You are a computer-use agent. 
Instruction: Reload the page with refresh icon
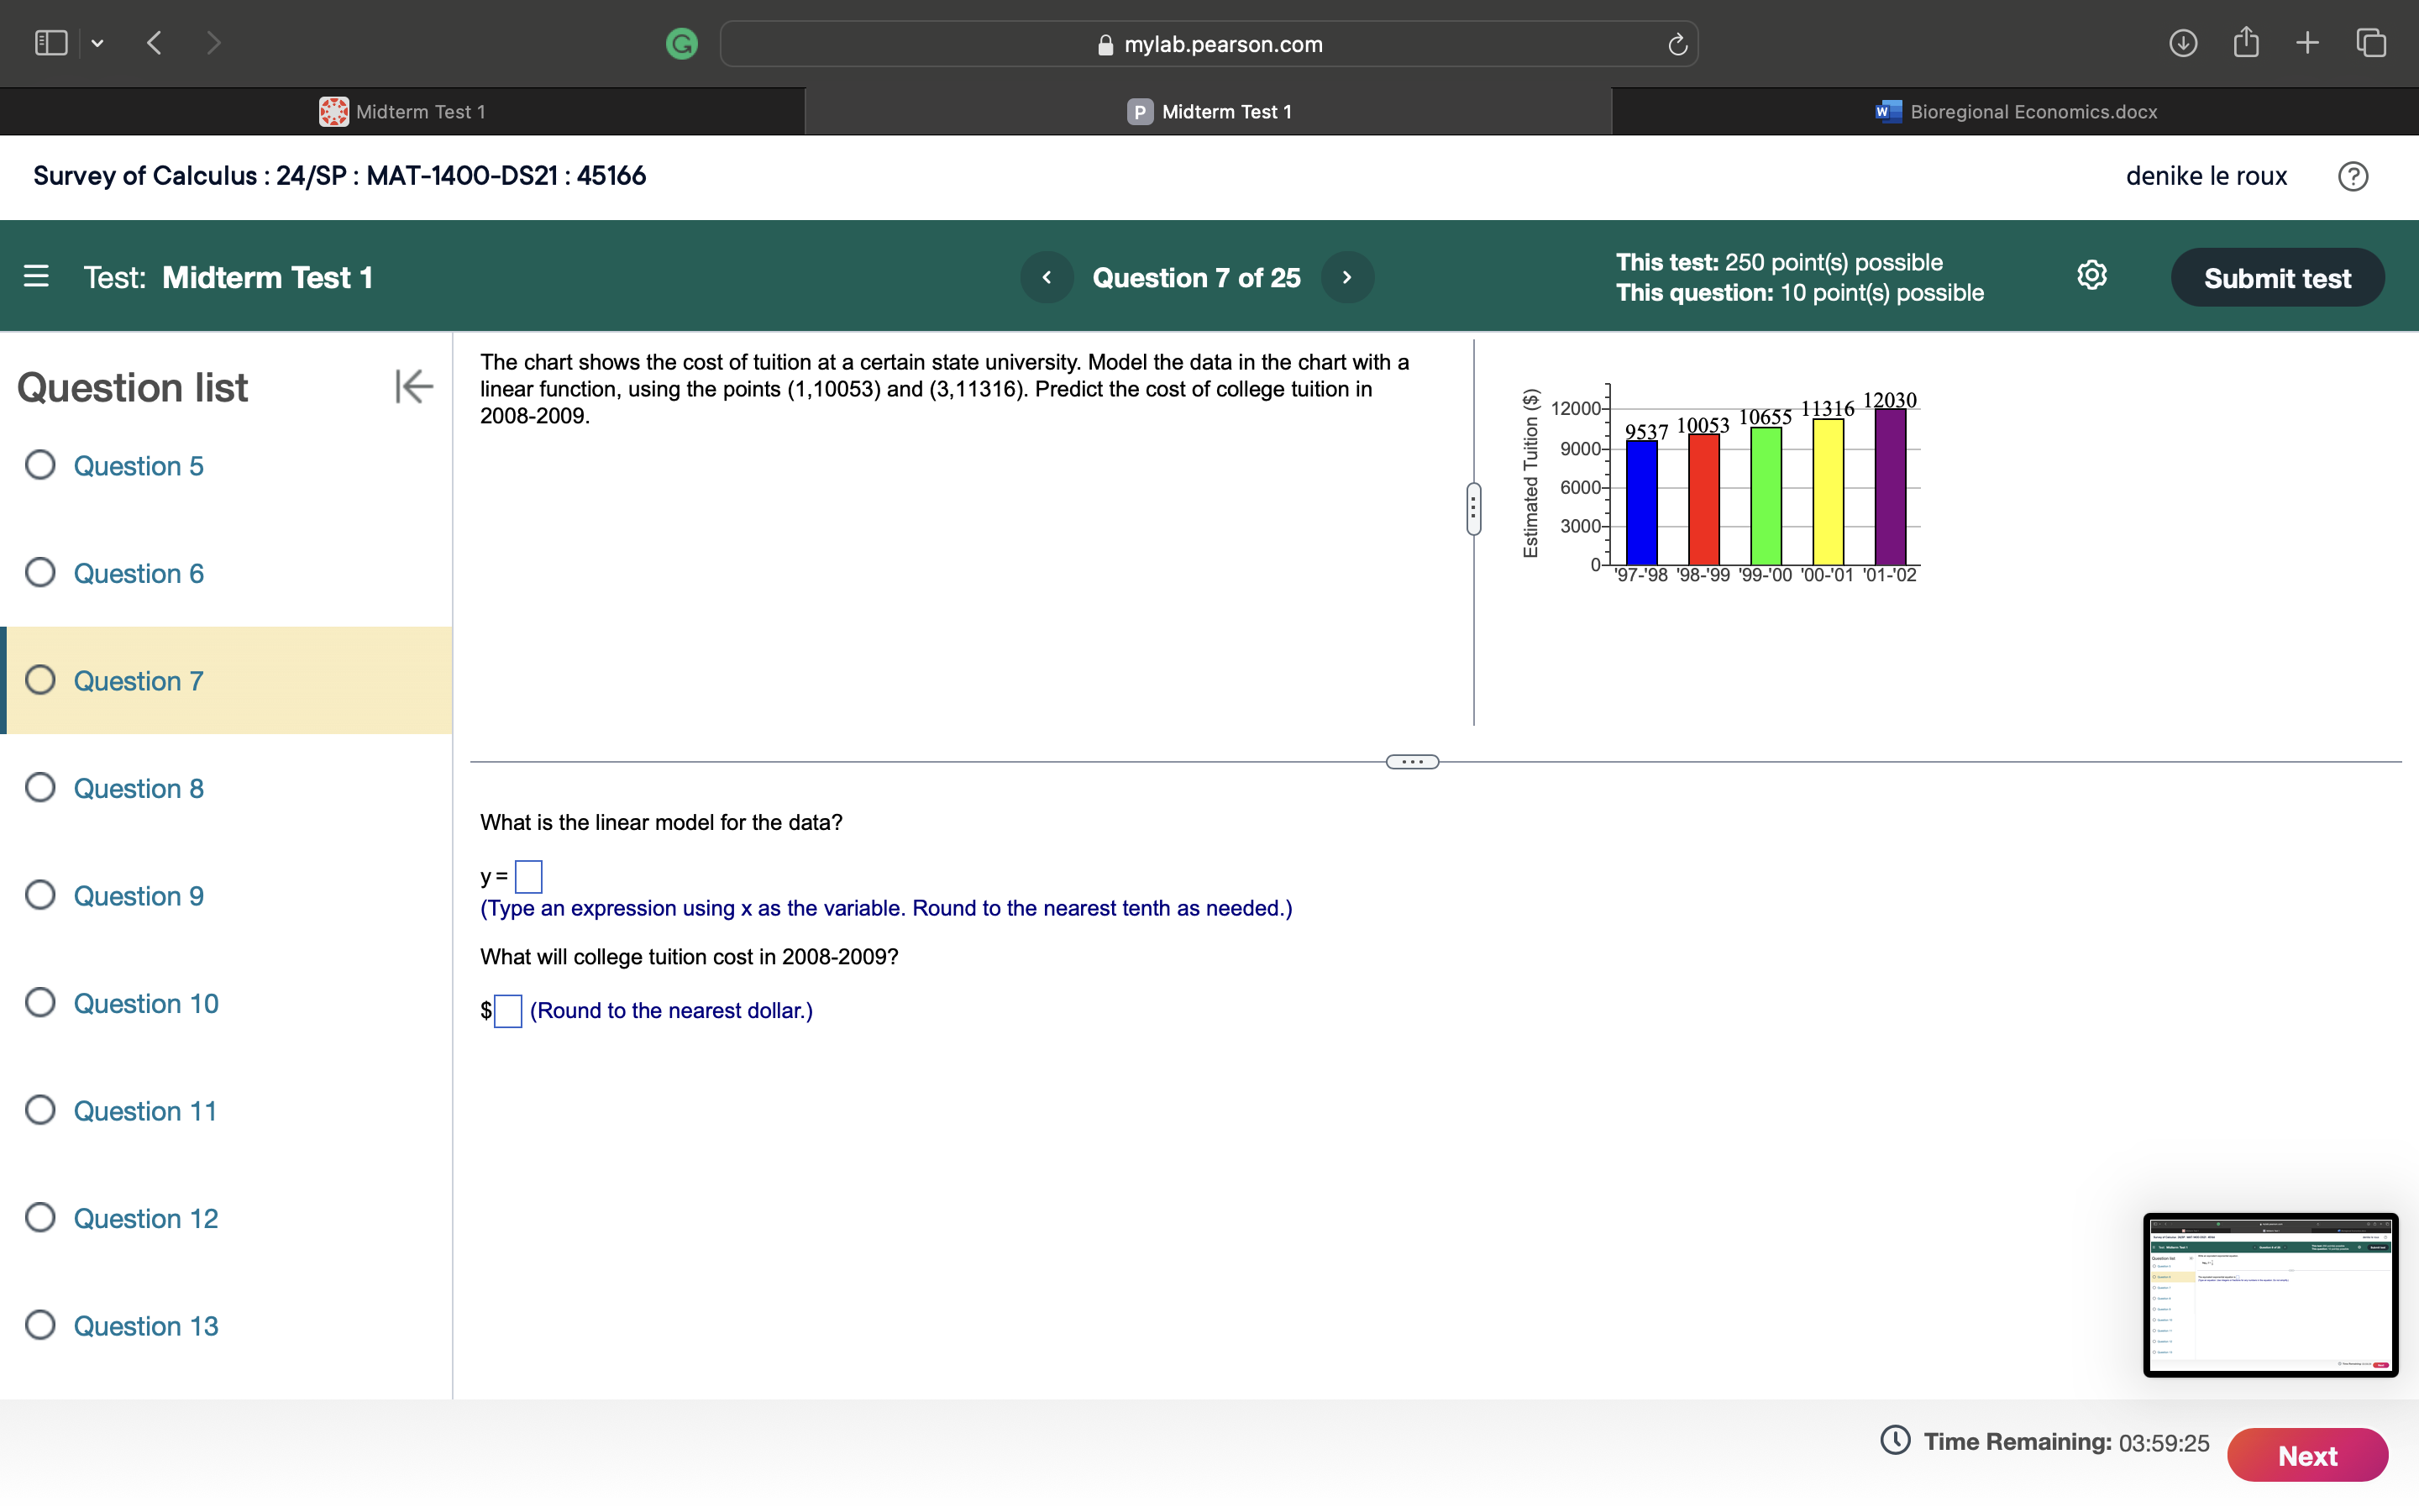(1677, 44)
